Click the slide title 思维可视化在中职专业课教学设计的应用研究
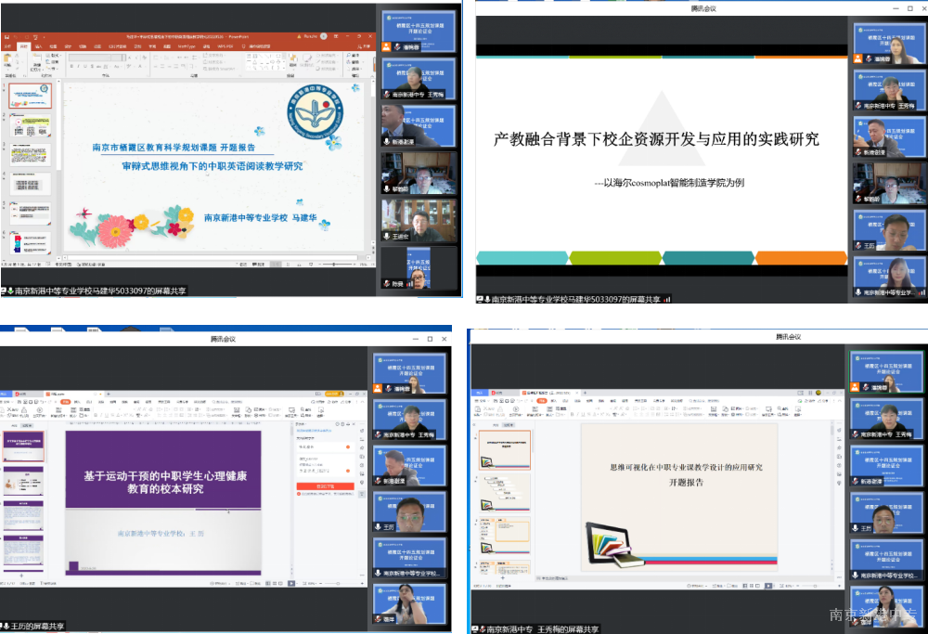The height and width of the screenshot is (634, 928). tap(686, 468)
